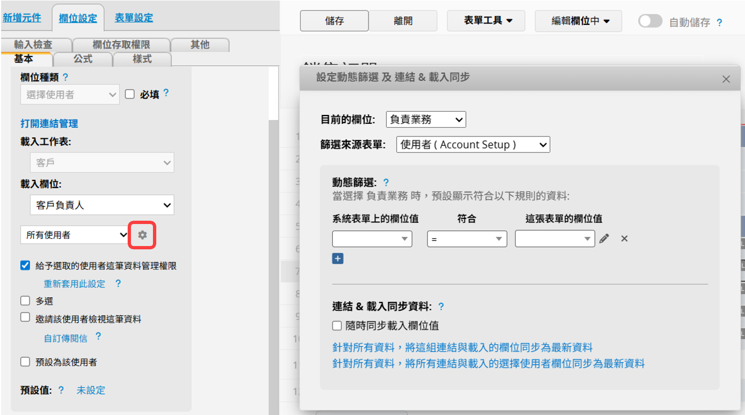Open the 打開連結管理 link
This screenshot has height=415, width=745.
pos(49,124)
